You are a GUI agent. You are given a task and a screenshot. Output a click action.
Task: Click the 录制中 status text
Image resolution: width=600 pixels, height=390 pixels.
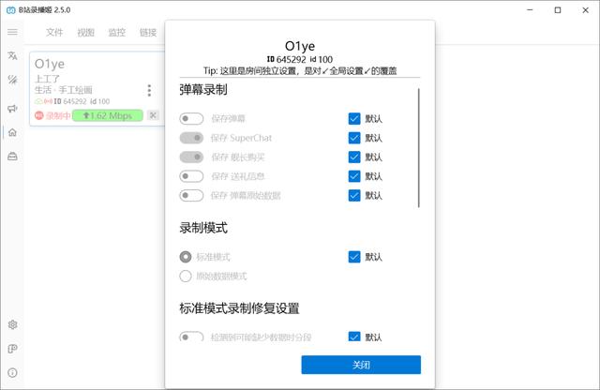click(58, 115)
